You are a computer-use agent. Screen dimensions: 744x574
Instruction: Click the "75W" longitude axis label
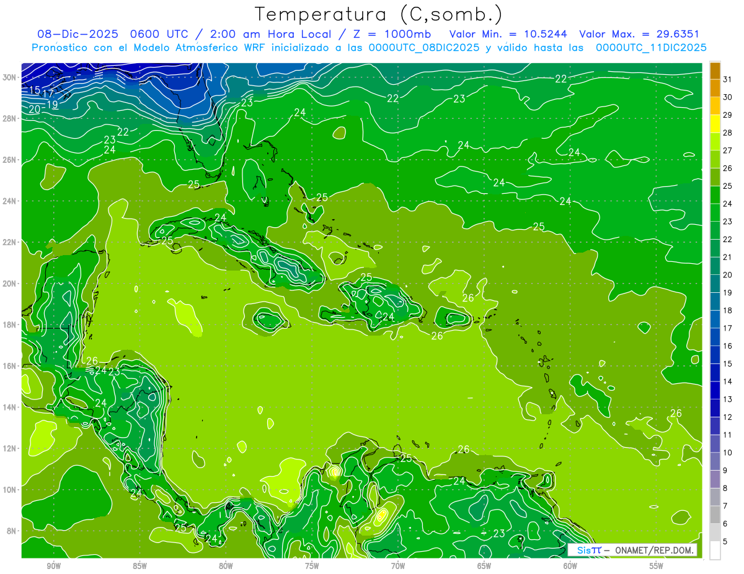[312, 566]
